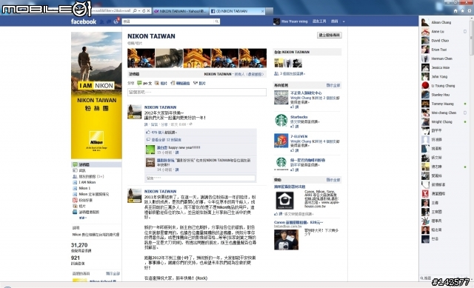Select the video share option in composer
Viewport: 474px width, 288px height.
(199, 83)
